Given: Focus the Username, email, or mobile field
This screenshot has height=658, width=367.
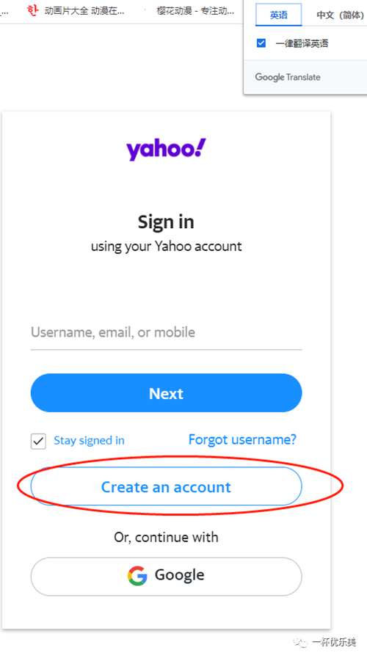Looking at the screenshot, I should (167, 333).
